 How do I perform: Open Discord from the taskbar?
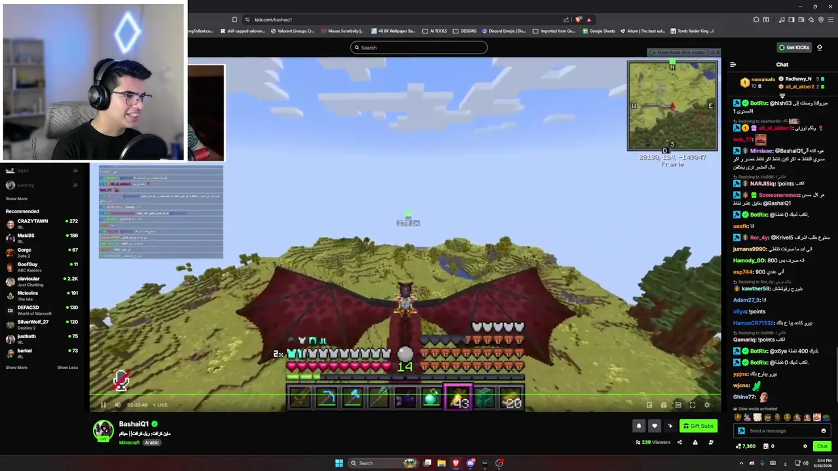click(x=470, y=463)
